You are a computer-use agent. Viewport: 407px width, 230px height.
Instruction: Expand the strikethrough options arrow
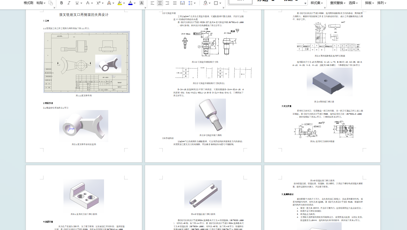[92, 3]
